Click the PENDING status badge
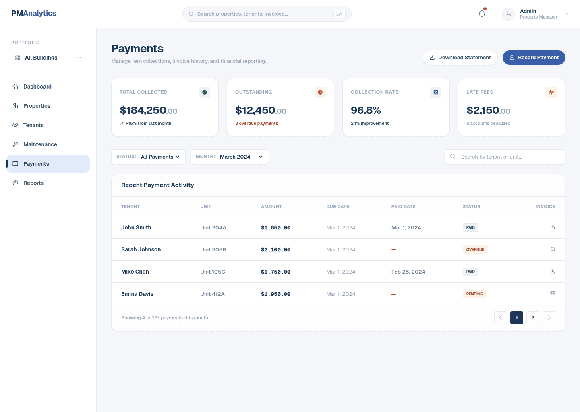Viewport: 580px width, 412px height. (474, 294)
